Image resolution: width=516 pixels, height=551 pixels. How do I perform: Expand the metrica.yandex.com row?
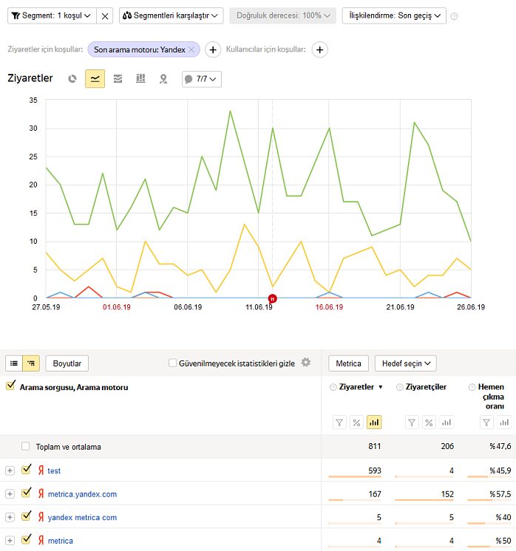pos(10,494)
